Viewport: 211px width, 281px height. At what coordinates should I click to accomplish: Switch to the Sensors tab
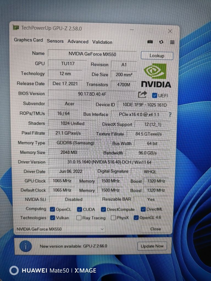tap(55, 41)
